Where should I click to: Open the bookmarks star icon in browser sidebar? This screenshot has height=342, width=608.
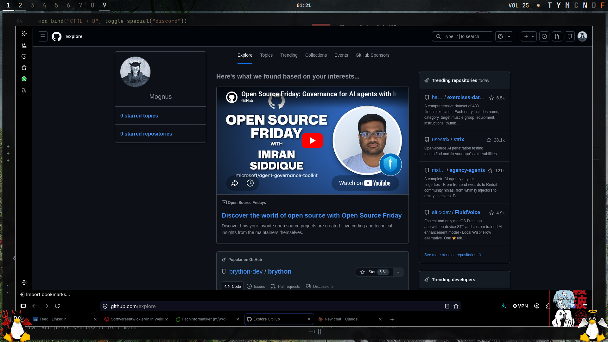point(24,67)
